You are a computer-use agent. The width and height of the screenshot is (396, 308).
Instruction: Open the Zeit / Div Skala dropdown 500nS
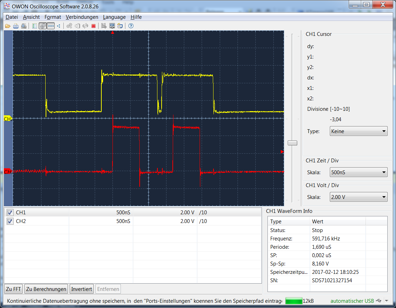point(358,172)
